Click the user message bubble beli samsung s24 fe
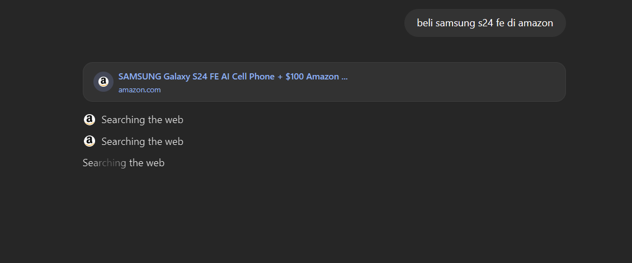The width and height of the screenshot is (632, 263). click(485, 23)
